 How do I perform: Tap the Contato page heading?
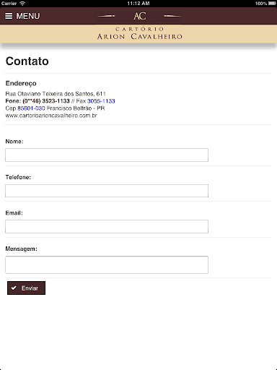tap(27, 61)
